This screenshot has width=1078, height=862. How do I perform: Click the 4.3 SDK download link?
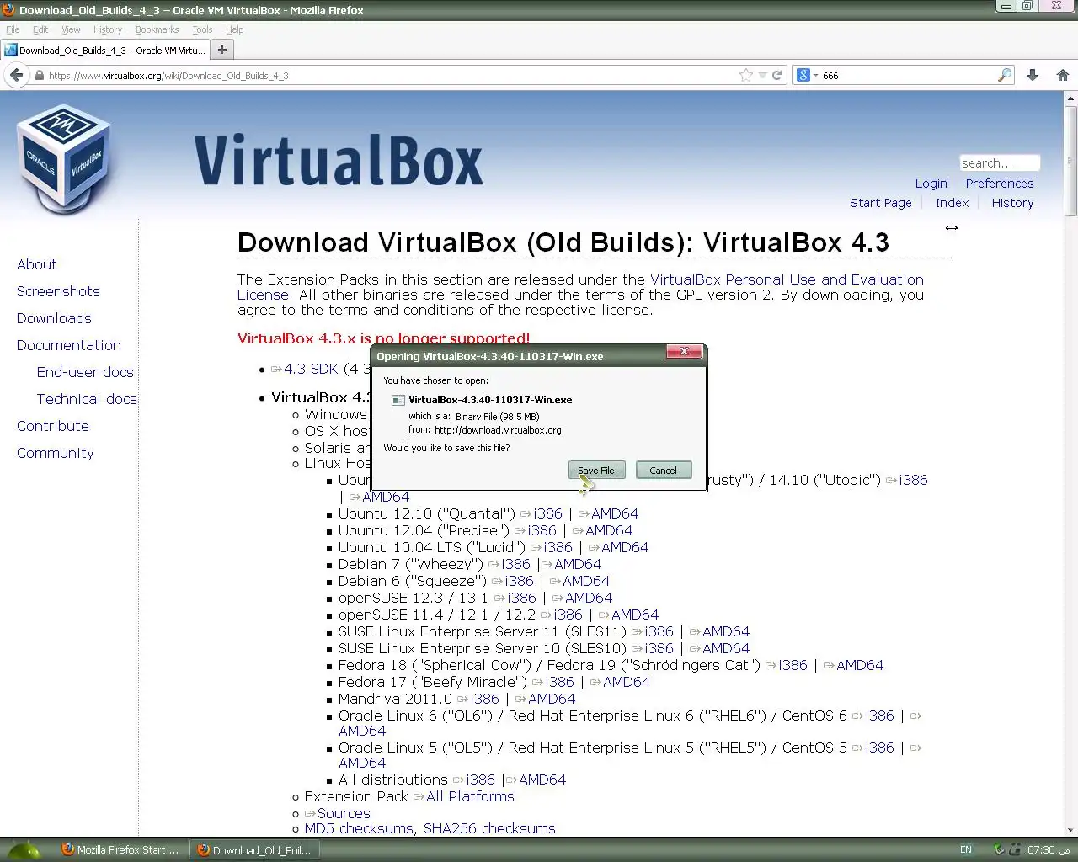[x=311, y=369]
